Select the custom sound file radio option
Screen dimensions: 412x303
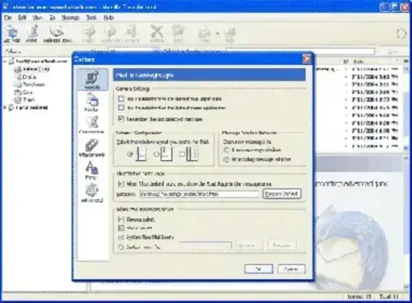click(x=121, y=247)
